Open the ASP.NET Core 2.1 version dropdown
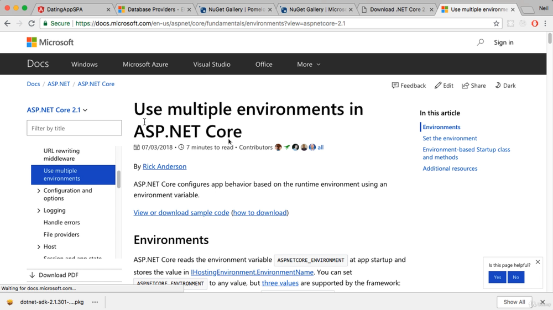The height and width of the screenshot is (310, 553). pos(57,110)
